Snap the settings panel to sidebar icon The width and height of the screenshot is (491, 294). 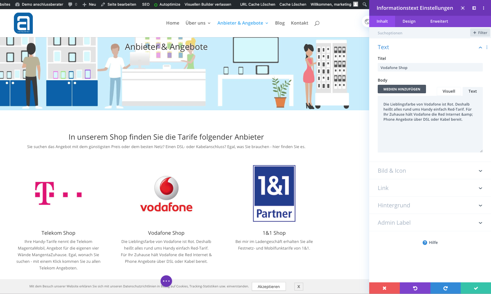474,8
